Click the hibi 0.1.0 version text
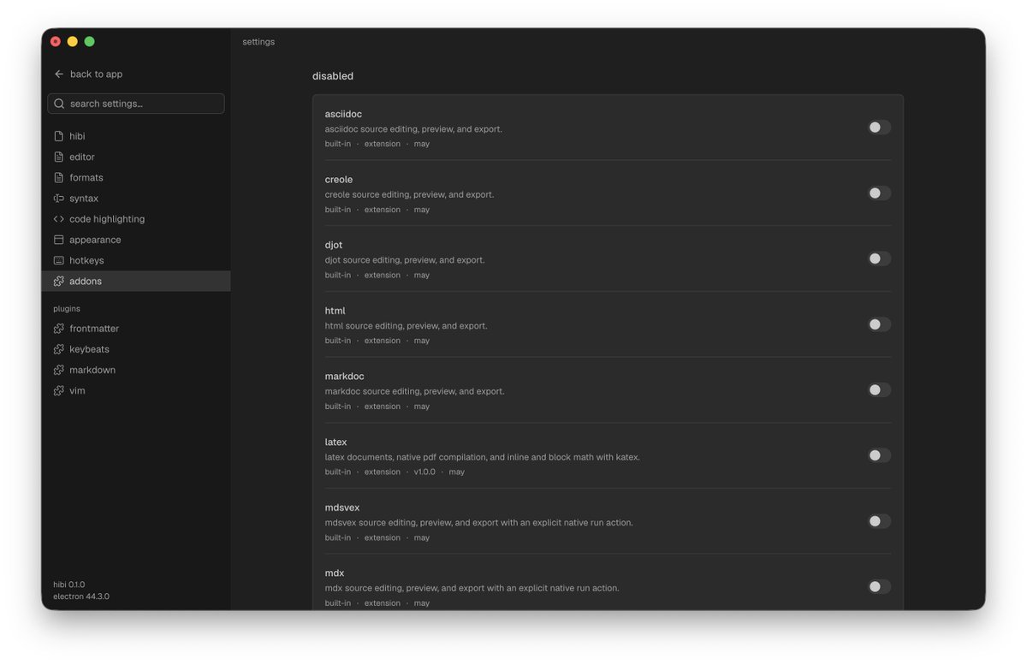 coord(69,585)
